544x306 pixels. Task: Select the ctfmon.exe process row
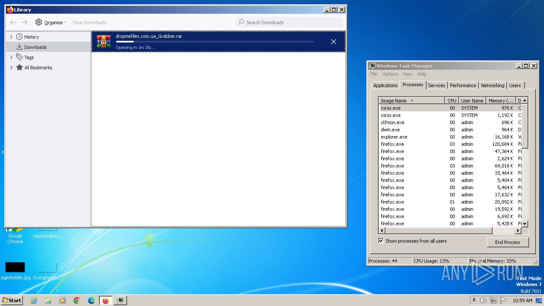pos(450,122)
